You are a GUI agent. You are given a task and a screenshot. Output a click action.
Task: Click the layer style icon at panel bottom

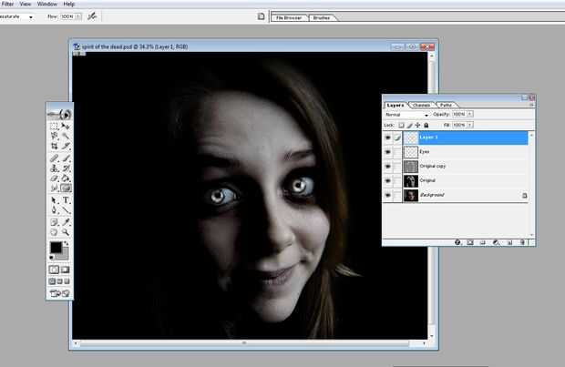[457, 241]
